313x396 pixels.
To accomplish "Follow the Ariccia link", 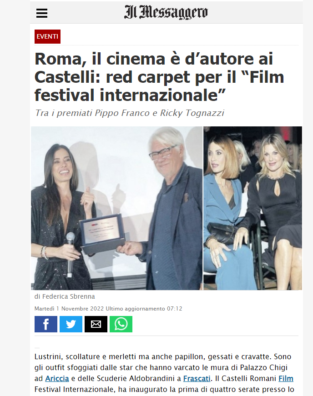I will 57,378.
